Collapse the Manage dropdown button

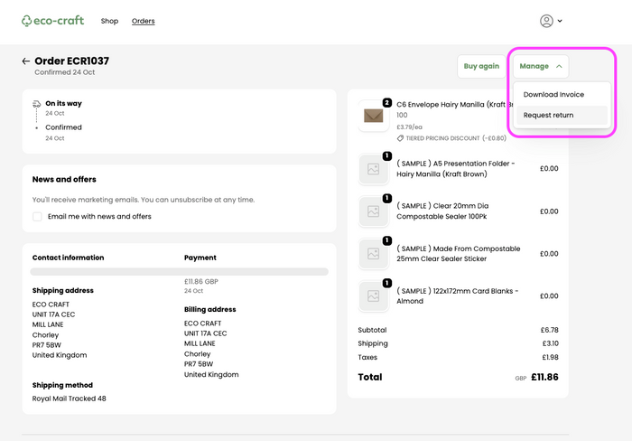point(542,66)
